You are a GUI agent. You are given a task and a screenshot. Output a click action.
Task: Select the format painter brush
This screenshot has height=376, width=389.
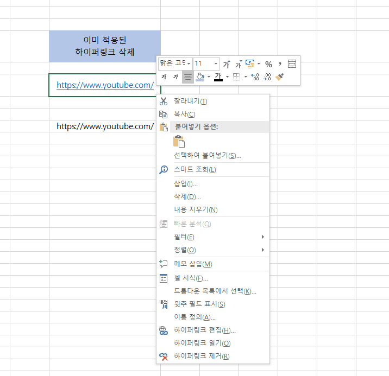pos(280,77)
